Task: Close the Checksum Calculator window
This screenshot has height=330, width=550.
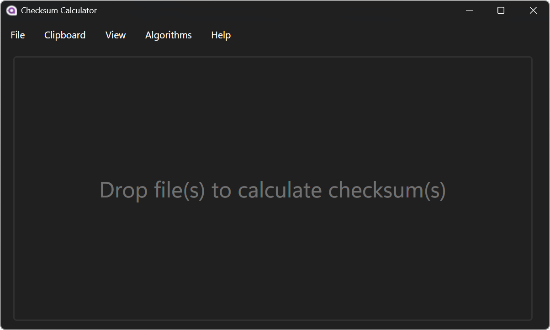Action: [533, 11]
